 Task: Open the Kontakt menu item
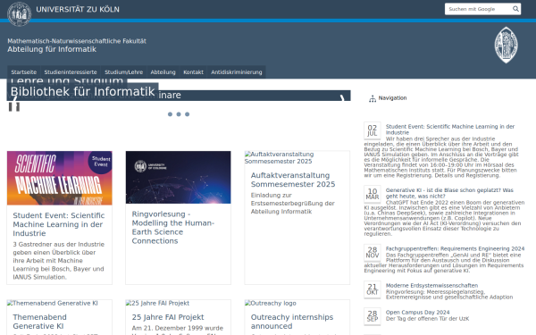(x=193, y=72)
